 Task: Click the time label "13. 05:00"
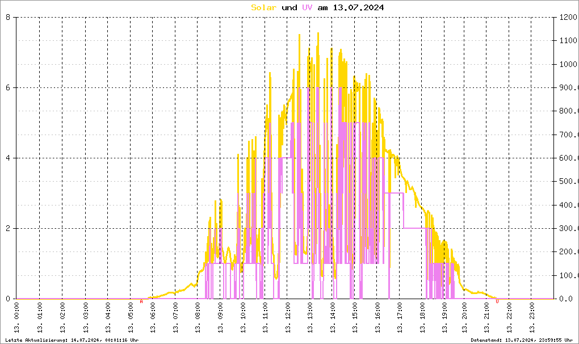tap(130, 317)
